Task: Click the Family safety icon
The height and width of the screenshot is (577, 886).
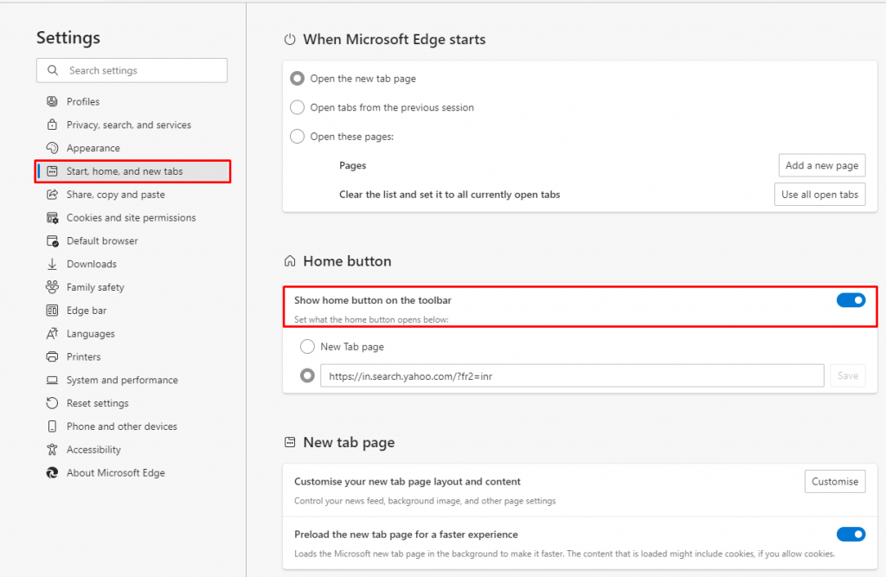Action: (52, 287)
